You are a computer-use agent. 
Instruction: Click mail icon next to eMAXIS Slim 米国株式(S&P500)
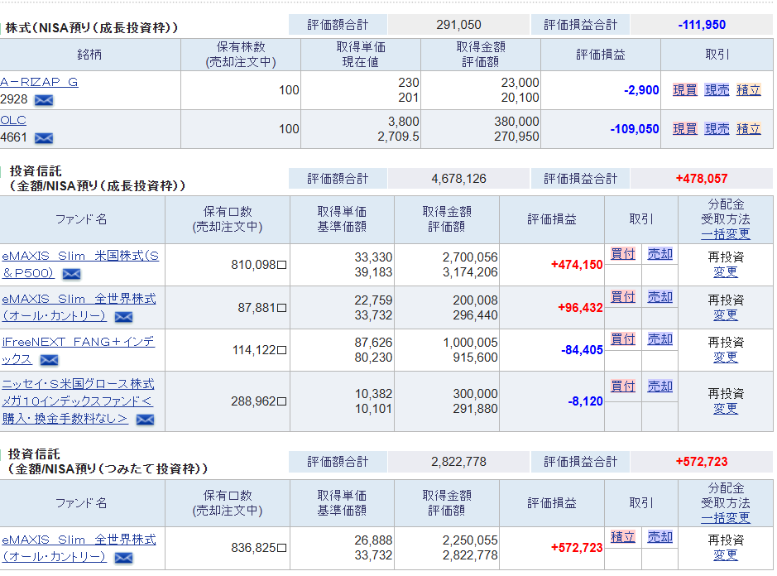(x=72, y=274)
